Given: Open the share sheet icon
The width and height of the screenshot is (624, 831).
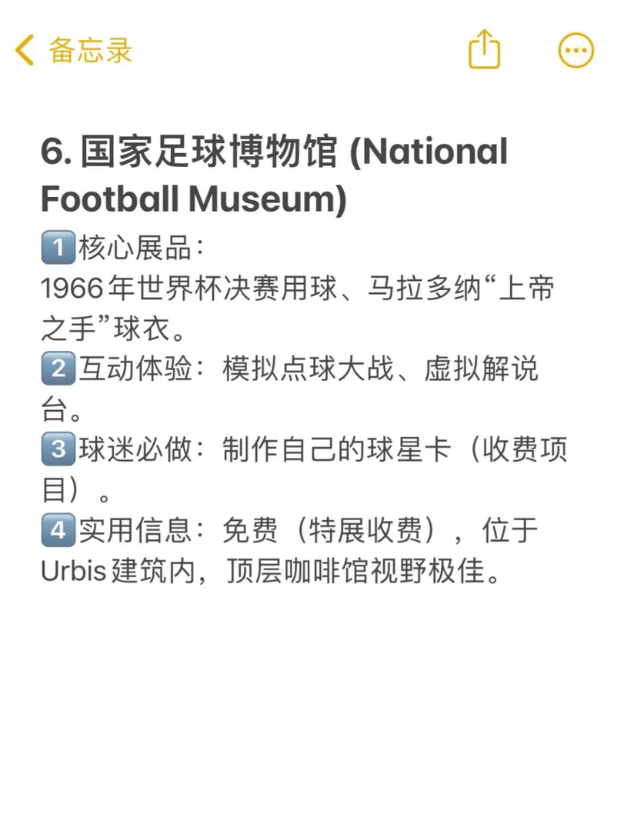Looking at the screenshot, I should click(x=484, y=48).
